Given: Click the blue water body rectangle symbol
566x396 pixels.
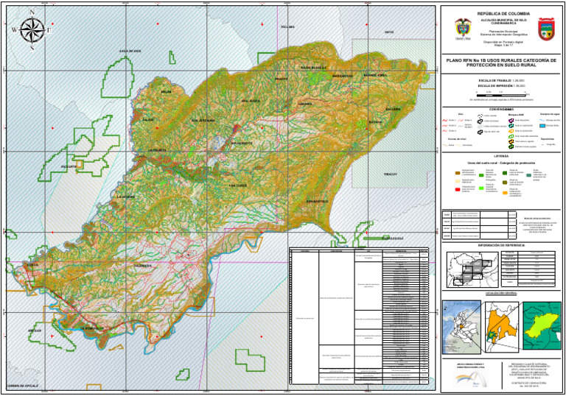Looking at the screenshot, I should coord(542,126).
